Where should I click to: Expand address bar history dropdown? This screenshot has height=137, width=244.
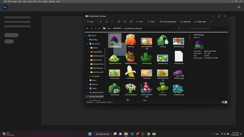[175, 29]
